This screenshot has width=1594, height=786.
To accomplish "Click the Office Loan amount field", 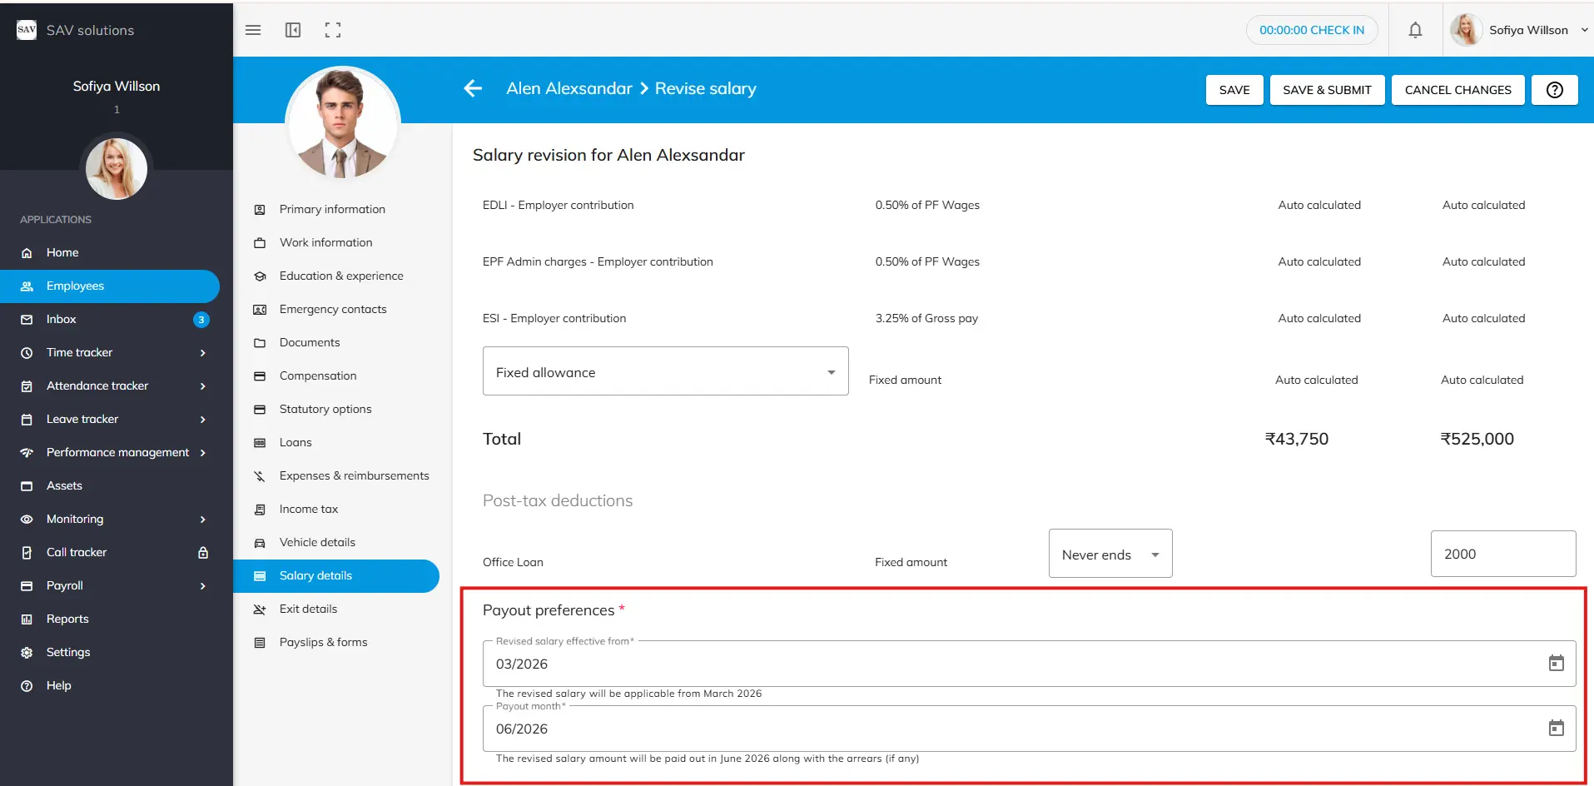I will [1502, 554].
